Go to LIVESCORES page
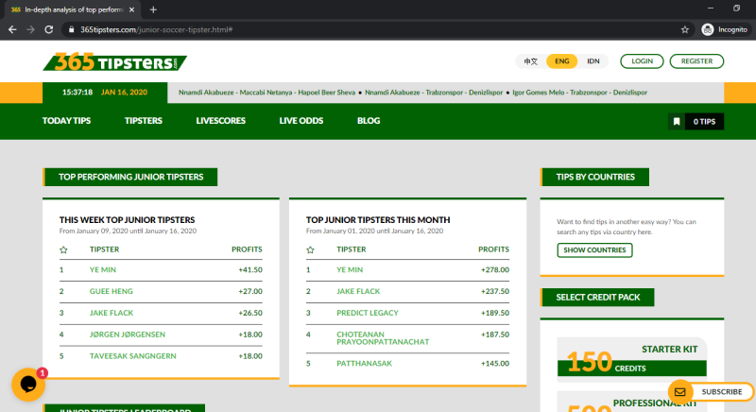The height and width of the screenshot is (412, 756). [x=221, y=120]
